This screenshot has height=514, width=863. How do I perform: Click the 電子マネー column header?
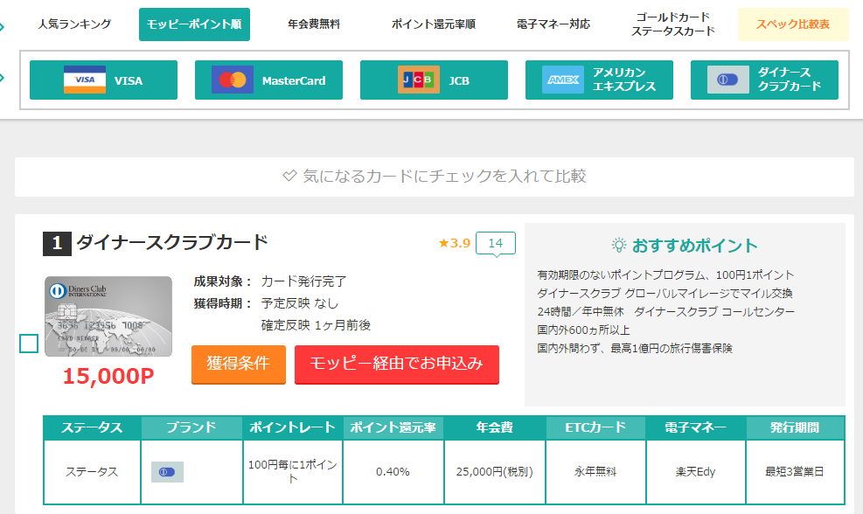tap(696, 427)
